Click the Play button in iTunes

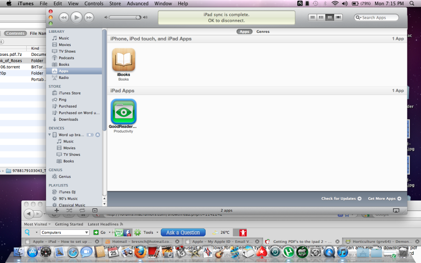pyautogui.click(x=76, y=17)
